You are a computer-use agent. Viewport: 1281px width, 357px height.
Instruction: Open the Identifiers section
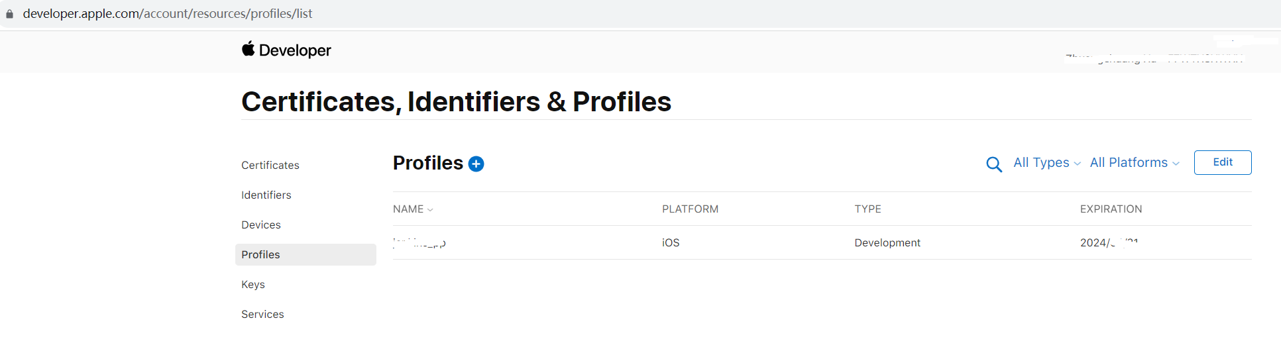coord(266,195)
